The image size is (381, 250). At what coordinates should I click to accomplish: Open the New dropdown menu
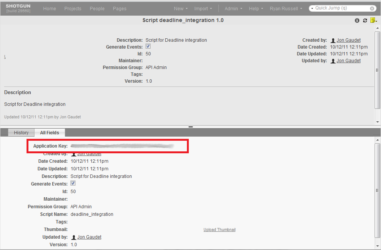[181, 8]
